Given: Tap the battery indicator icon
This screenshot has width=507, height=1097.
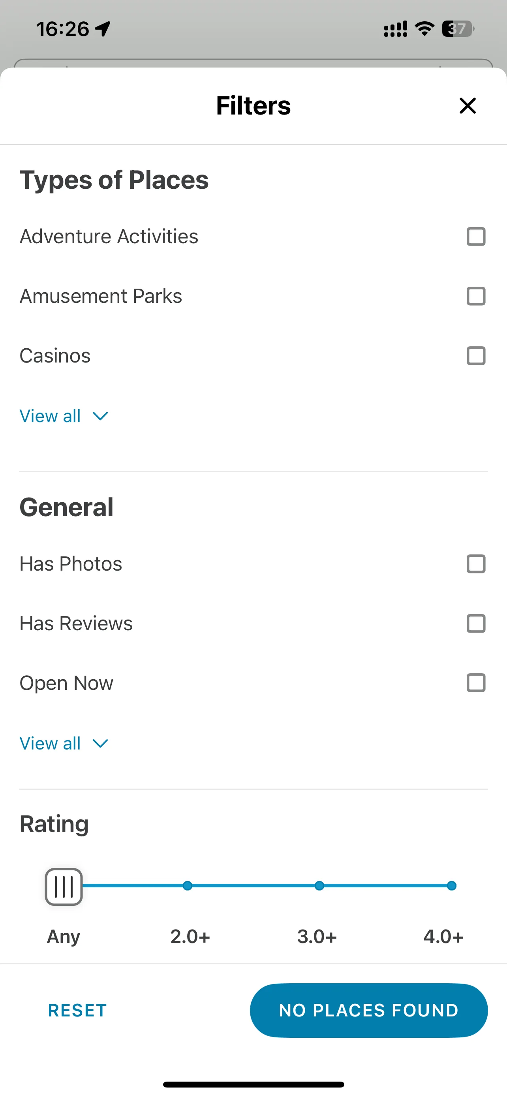Looking at the screenshot, I should pos(458,28).
